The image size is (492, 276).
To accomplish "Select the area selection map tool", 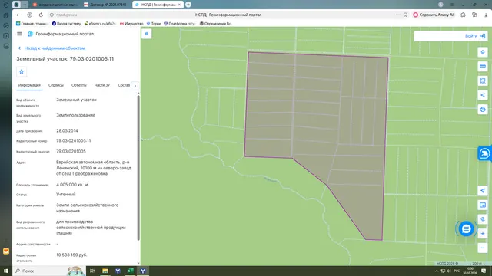I will [x=483, y=80].
